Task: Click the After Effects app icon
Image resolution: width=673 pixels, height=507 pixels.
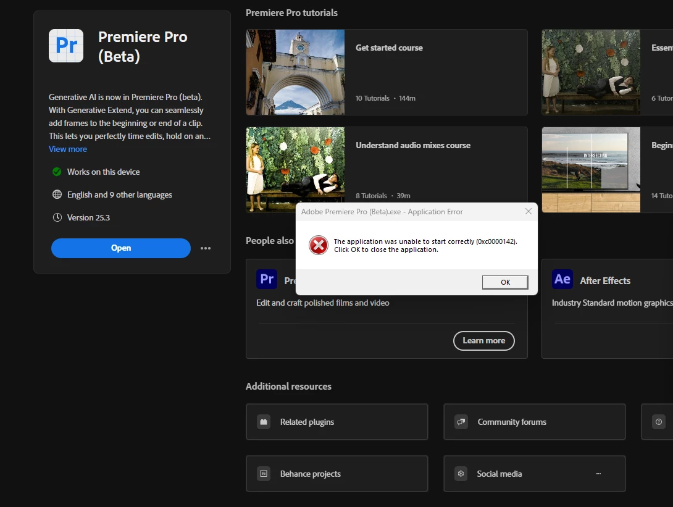Action: coord(562,279)
